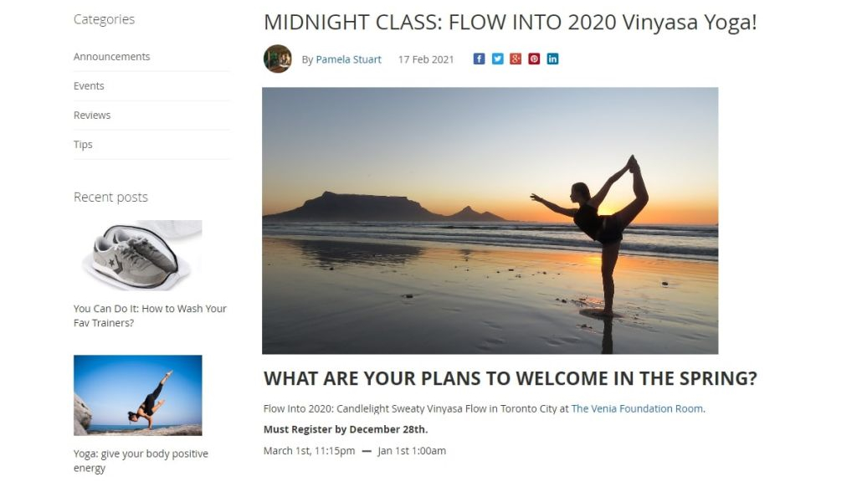857x482 pixels.
Task: Click the grey trainers post thumbnail
Action: pos(138,256)
